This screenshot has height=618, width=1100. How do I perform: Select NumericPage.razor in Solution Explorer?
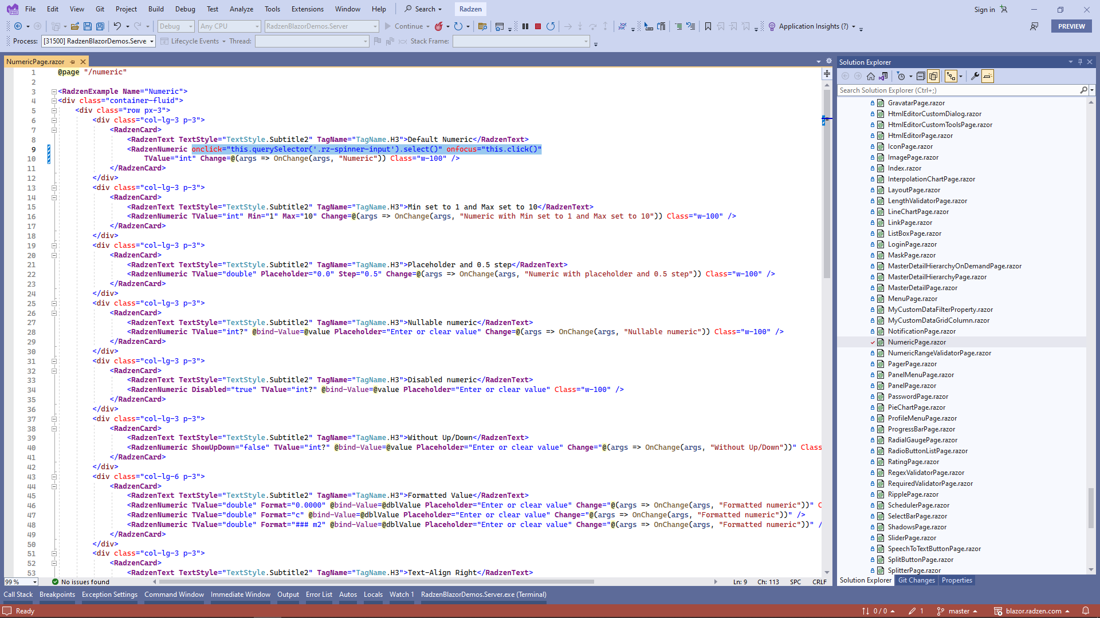tap(917, 342)
